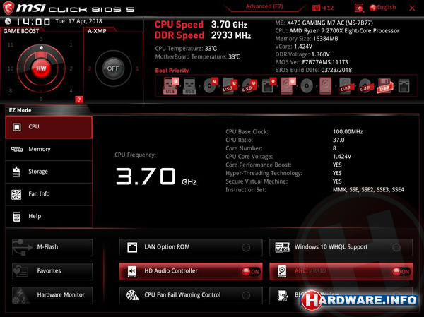Toggle the Game Boost HW knob
Screen dimensions: 424x317
coord(41,68)
